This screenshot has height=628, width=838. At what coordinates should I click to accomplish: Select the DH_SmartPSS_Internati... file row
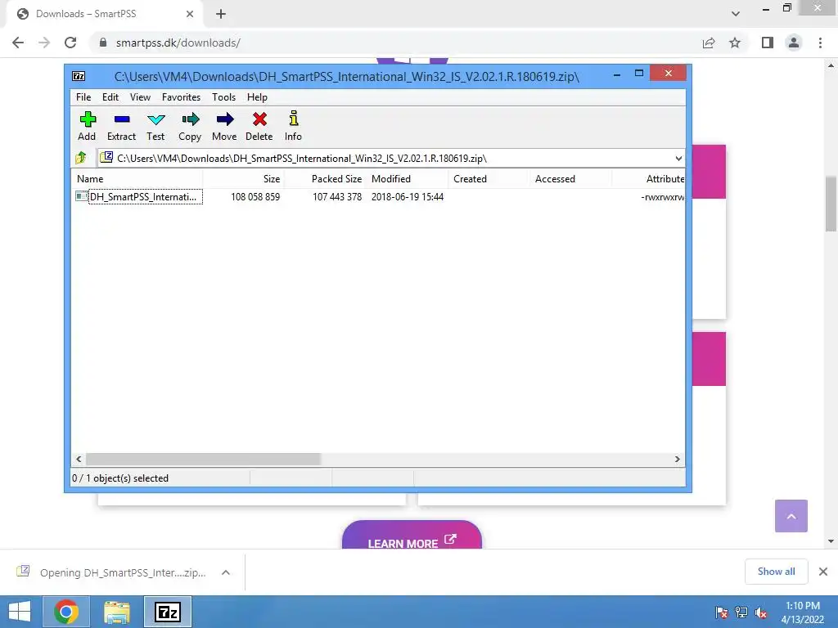click(x=378, y=197)
